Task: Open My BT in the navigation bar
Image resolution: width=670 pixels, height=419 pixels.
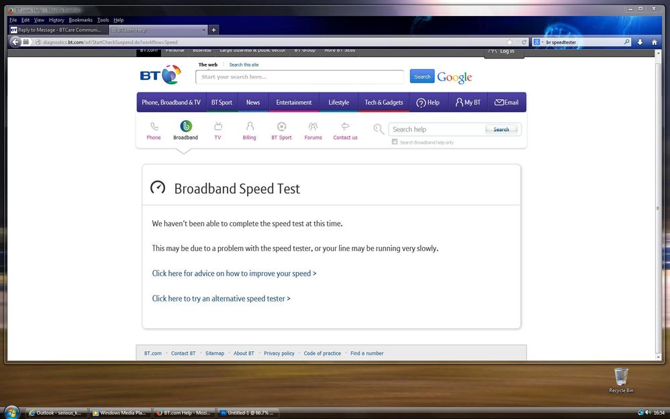Action: [468, 103]
